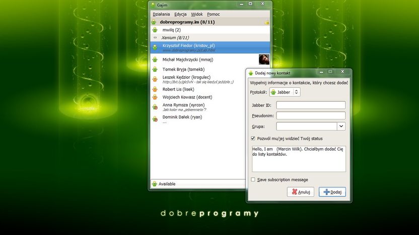Click the Anuluj button
Viewport: 419px width, 235px height.
(300, 192)
